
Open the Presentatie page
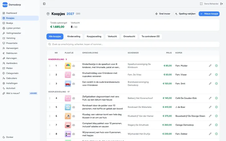[20, 43]
